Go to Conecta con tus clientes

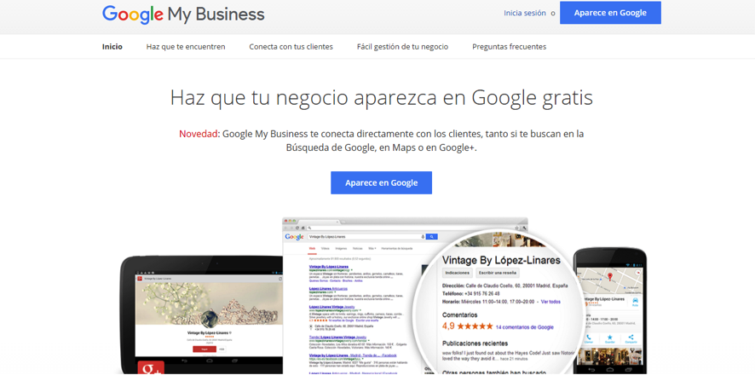pyautogui.click(x=291, y=47)
